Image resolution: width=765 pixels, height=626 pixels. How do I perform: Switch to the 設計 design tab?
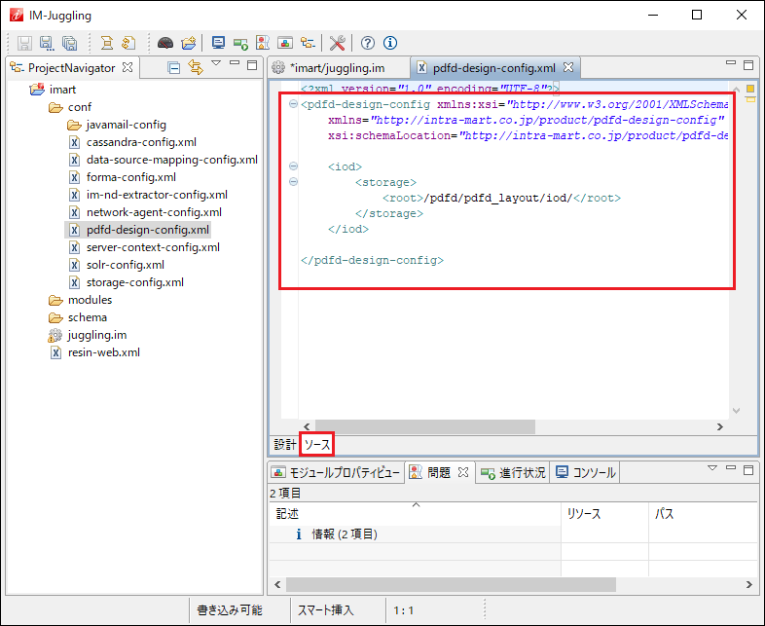[284, 444]
